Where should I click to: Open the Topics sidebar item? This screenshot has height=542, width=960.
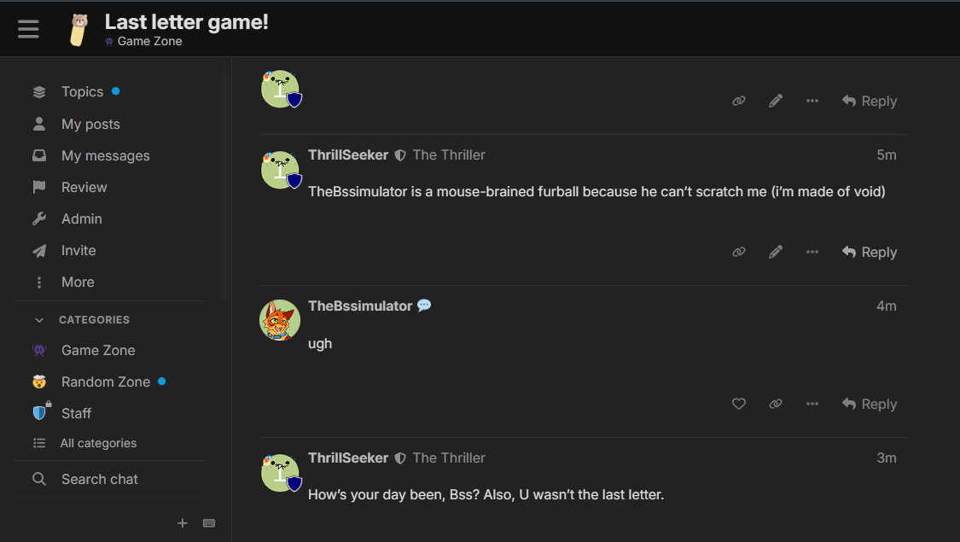(x=82, y=92)
